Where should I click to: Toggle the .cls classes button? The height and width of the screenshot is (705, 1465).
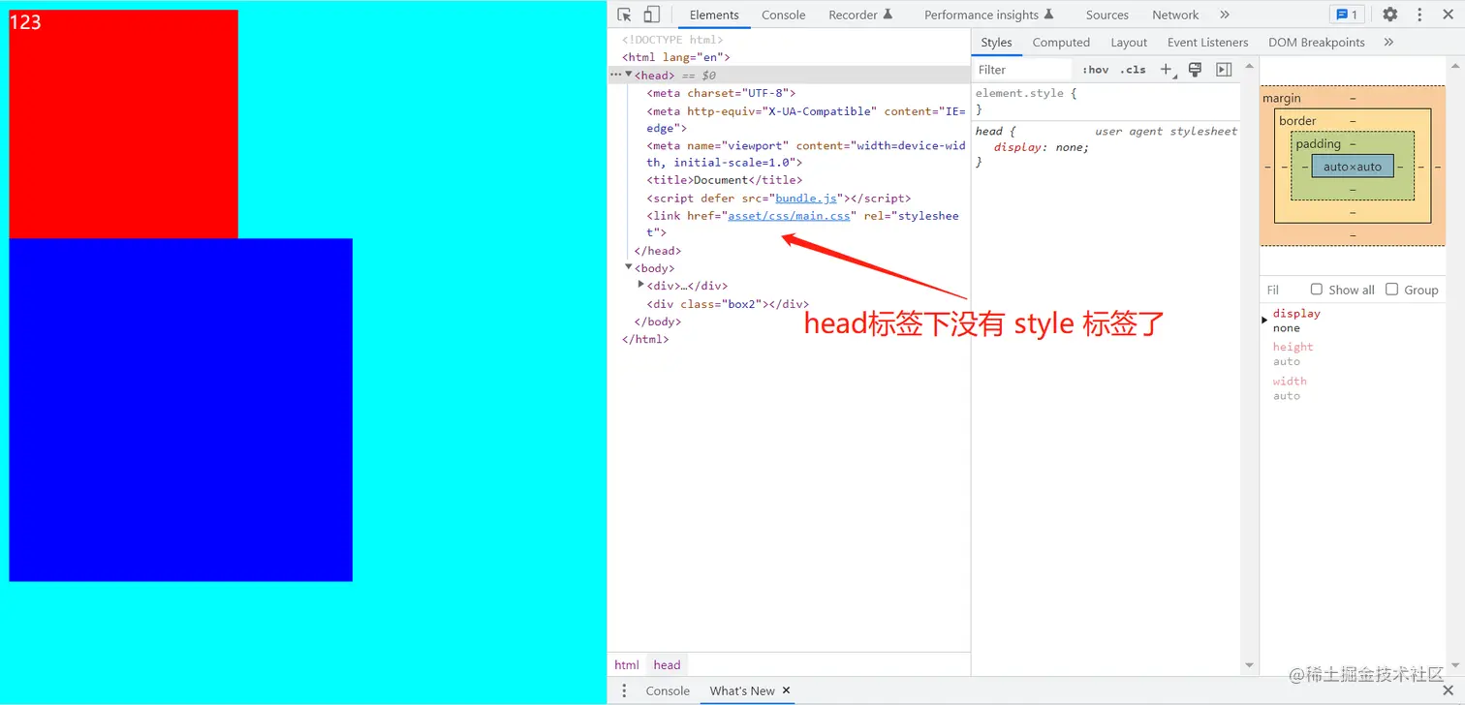tap(1133, 70)
